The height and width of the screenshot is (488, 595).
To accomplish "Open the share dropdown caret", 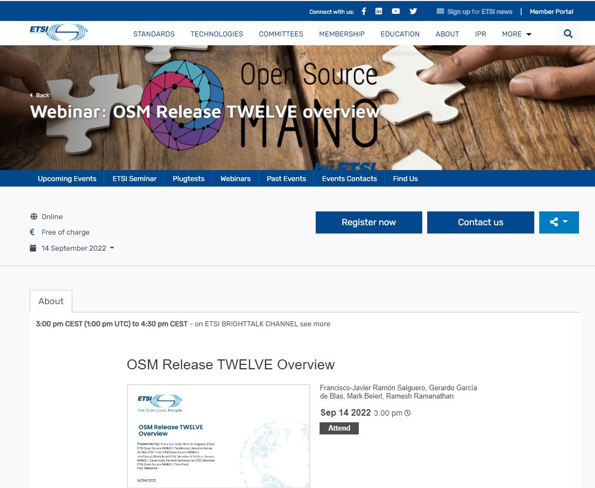I will [565, 221].
